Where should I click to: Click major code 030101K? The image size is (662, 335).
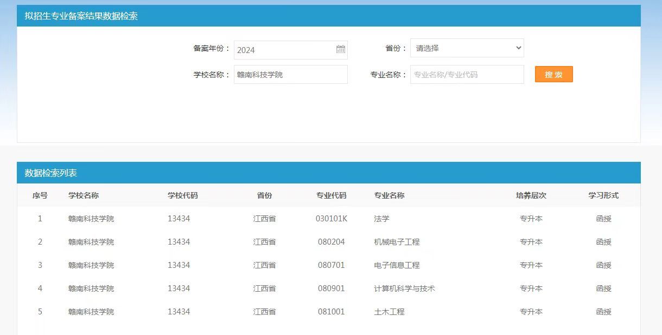331,219
